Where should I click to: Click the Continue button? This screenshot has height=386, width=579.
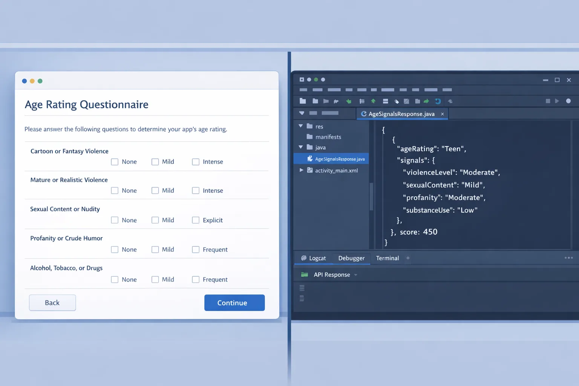(234, 303)
